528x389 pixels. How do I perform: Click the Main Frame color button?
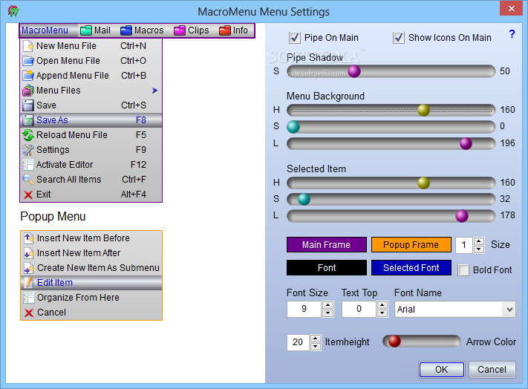point(327,245)
